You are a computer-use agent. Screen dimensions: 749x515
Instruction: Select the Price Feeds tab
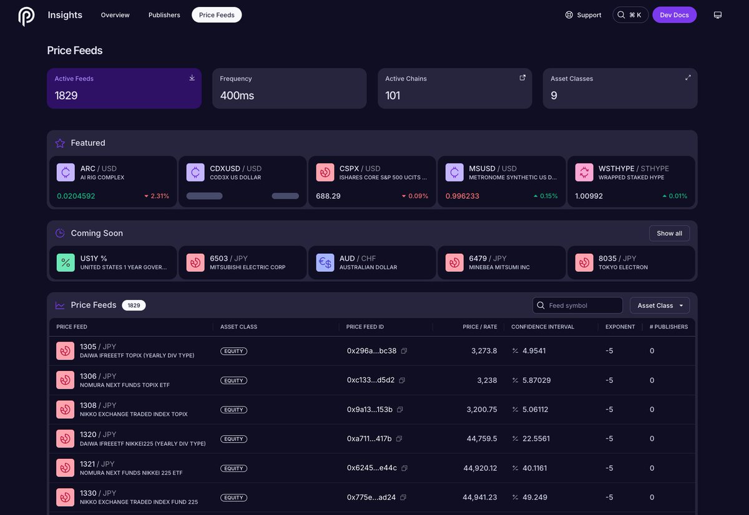coord(217,15)
